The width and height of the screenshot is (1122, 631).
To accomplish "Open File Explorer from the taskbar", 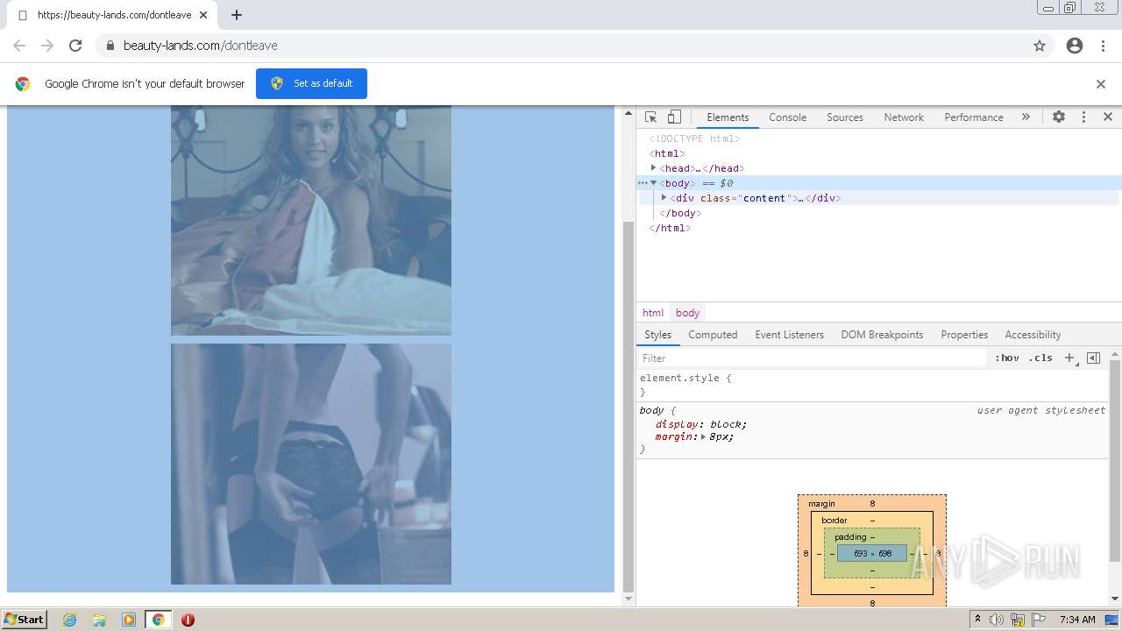I will [99, 620].
